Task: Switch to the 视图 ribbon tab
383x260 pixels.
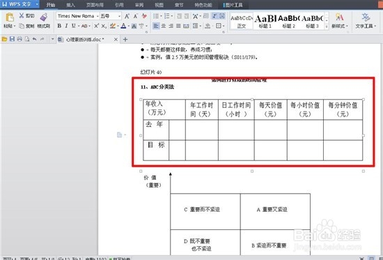Action: (159, 5)
